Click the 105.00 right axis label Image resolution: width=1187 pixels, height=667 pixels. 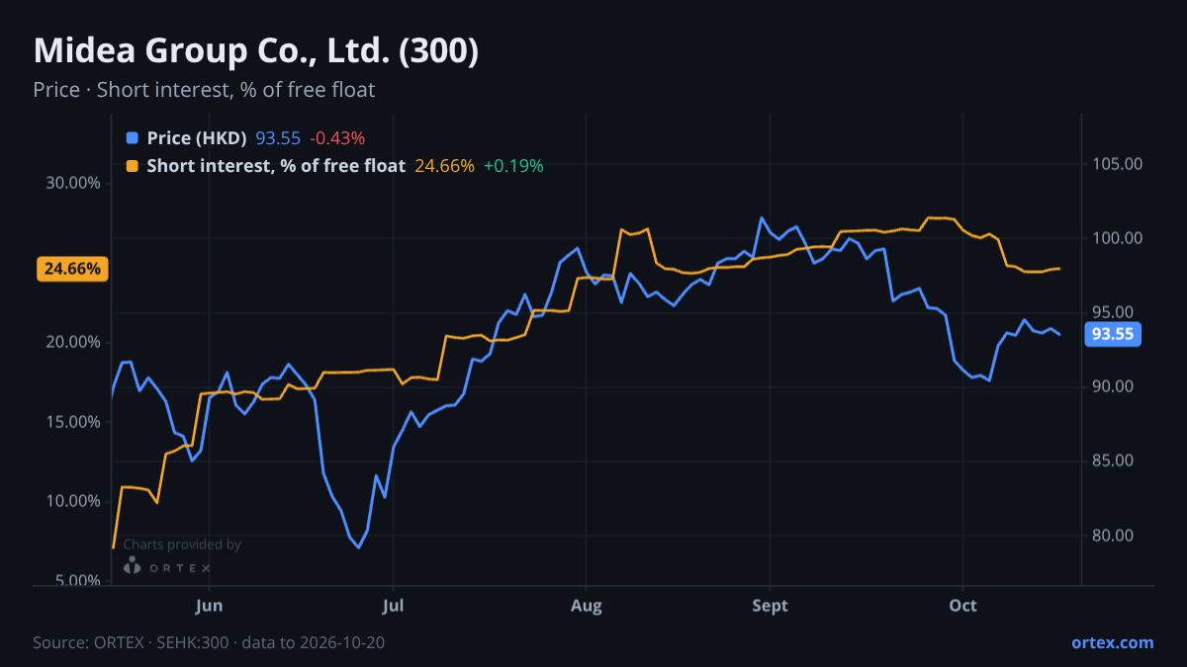click(1118, 164)
